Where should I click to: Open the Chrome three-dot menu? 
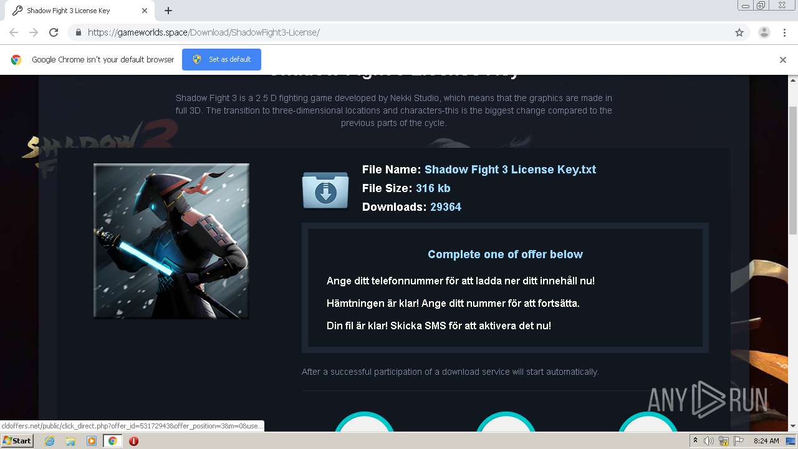(784, 32)
